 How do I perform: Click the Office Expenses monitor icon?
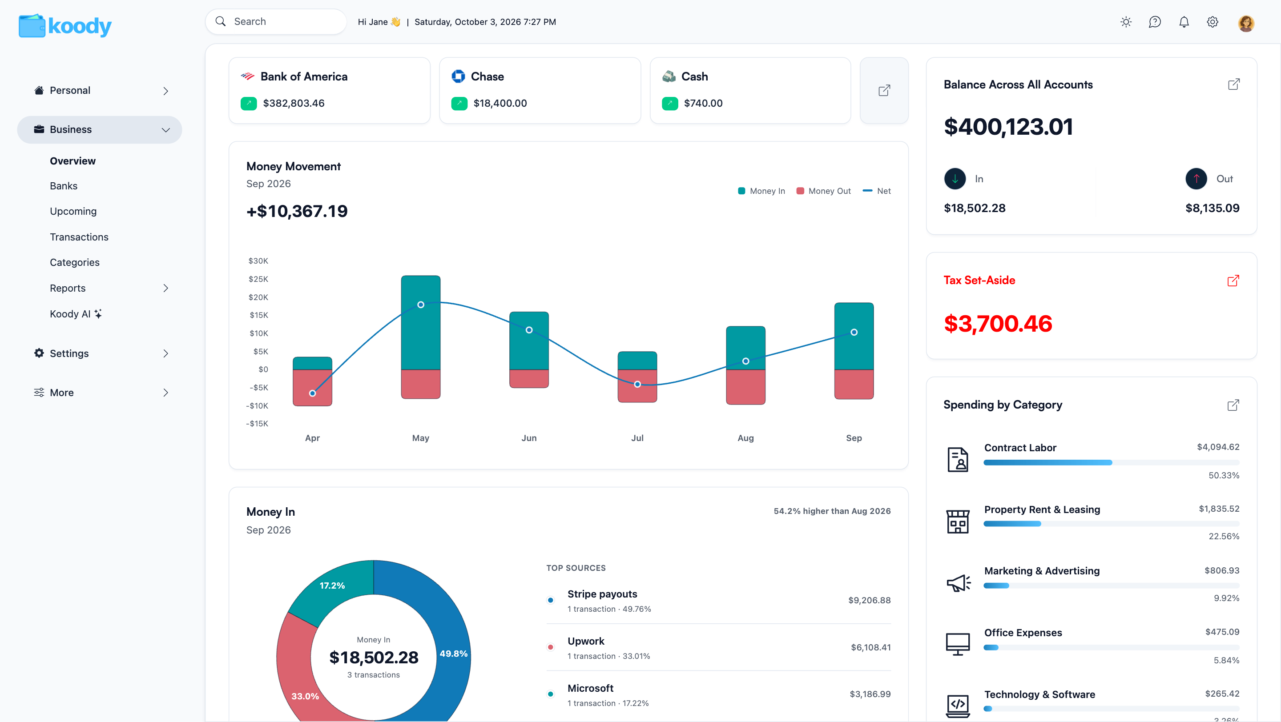click(x=958, y=645)
